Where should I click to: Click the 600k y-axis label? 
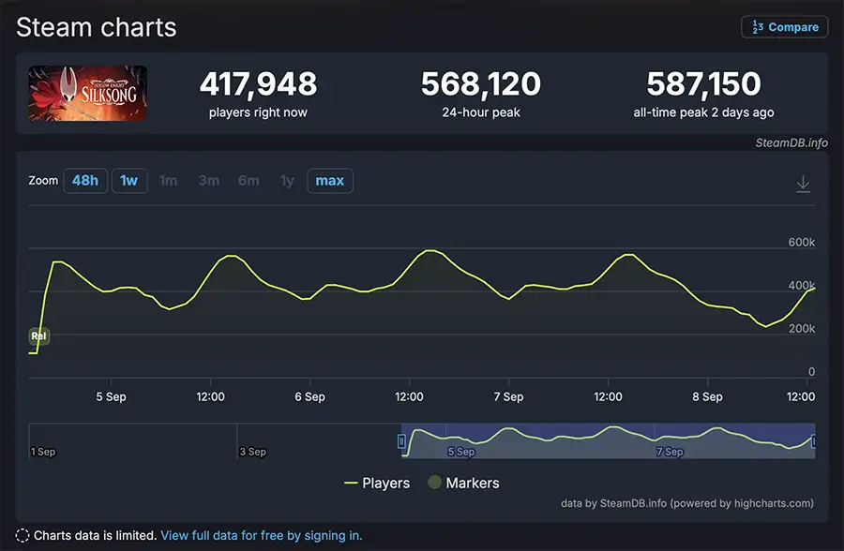802,242
